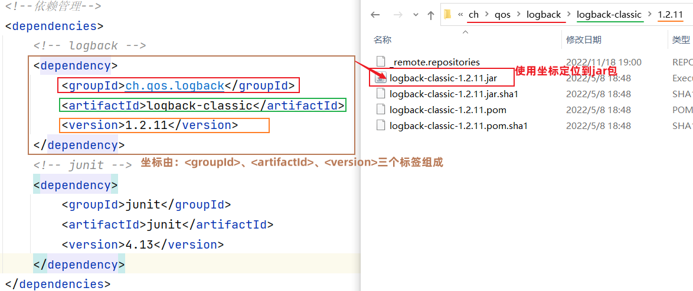Click the 'logback' breadcrumb segment
Screen dimensions: 693x291
click(544, 15)
